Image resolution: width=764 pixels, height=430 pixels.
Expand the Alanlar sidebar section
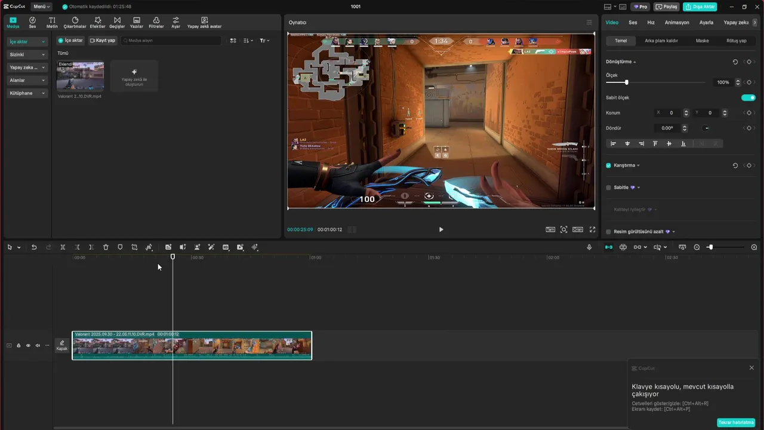coord(27,80)
